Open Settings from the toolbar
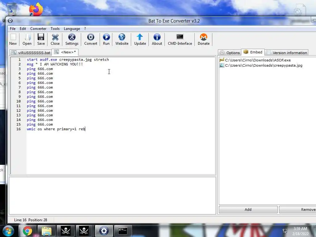 (72, 39)
